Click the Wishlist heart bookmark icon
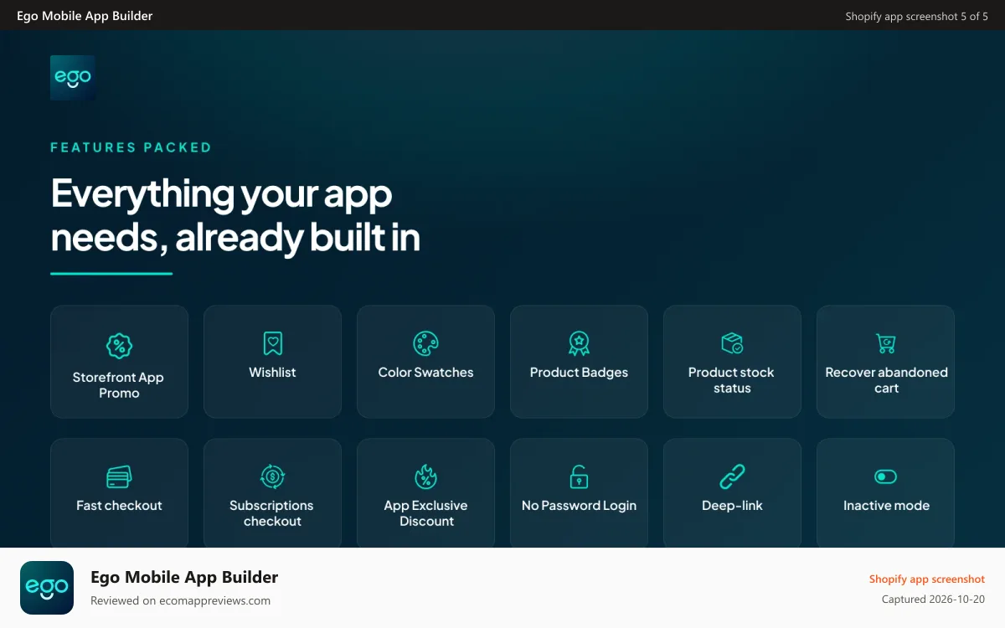 click(x=272, y=343)
